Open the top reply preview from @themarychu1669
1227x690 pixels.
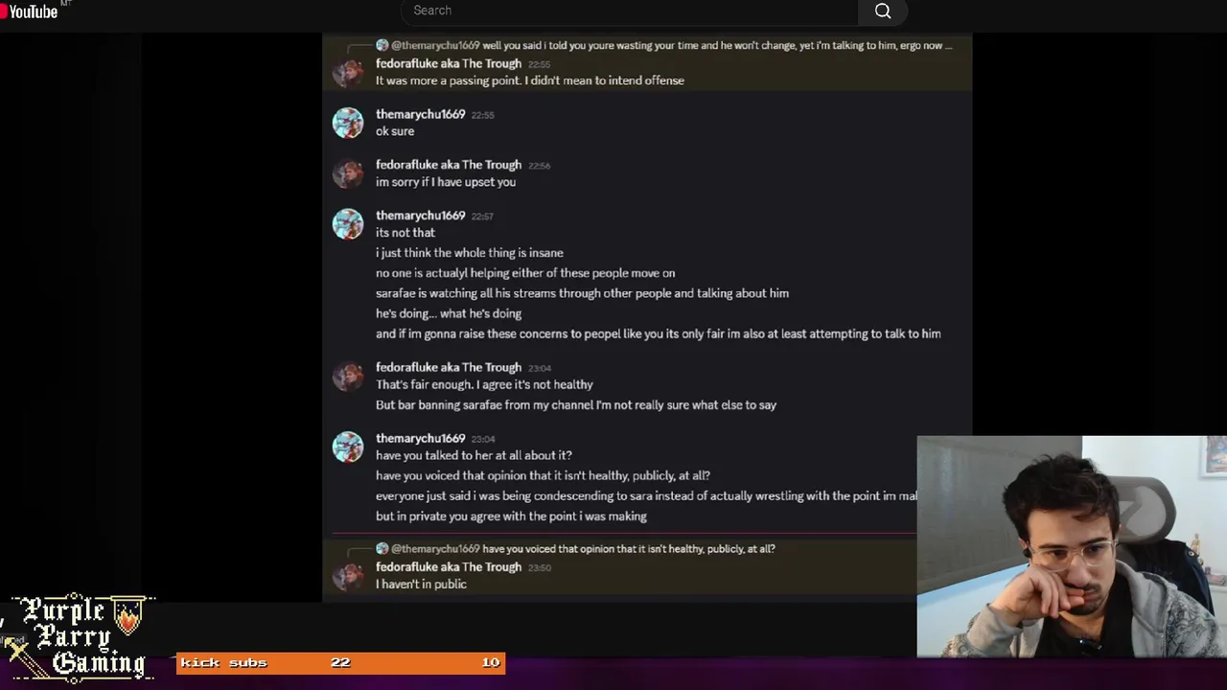(664, 45)
